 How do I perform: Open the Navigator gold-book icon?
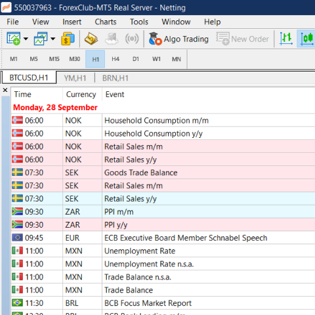pyautogui.click(x=91, y=39)
